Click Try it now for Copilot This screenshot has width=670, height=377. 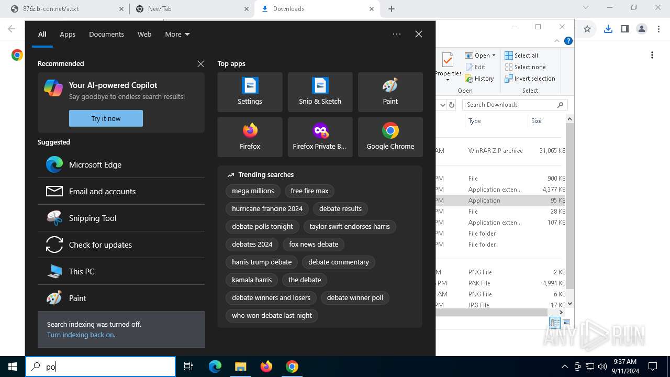point(106,118)
